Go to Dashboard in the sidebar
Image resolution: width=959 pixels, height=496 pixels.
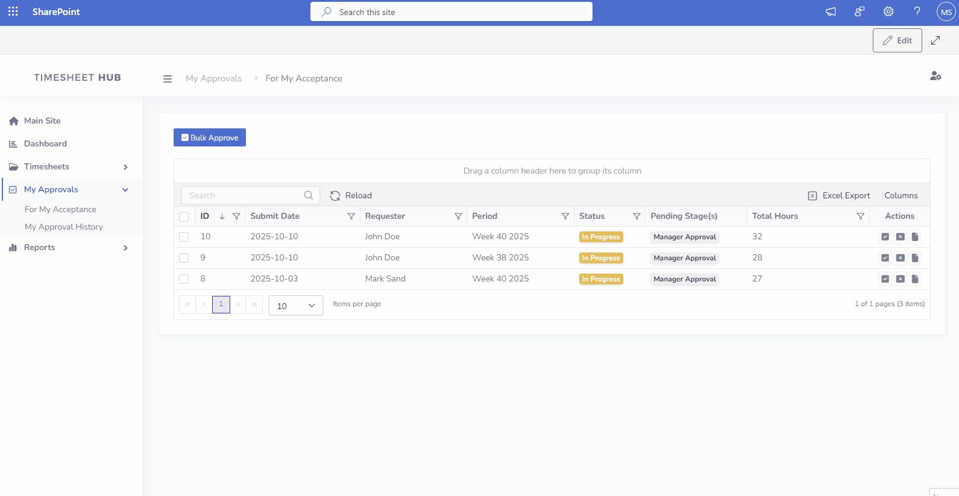click(x=45, y=144)
